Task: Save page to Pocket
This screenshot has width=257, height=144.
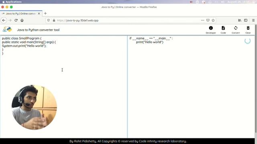Action: coord(208,20)
